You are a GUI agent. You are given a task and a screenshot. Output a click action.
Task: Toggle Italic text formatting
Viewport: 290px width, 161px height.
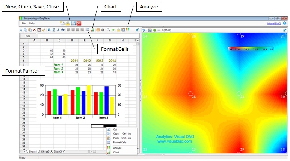pos(58,30)
